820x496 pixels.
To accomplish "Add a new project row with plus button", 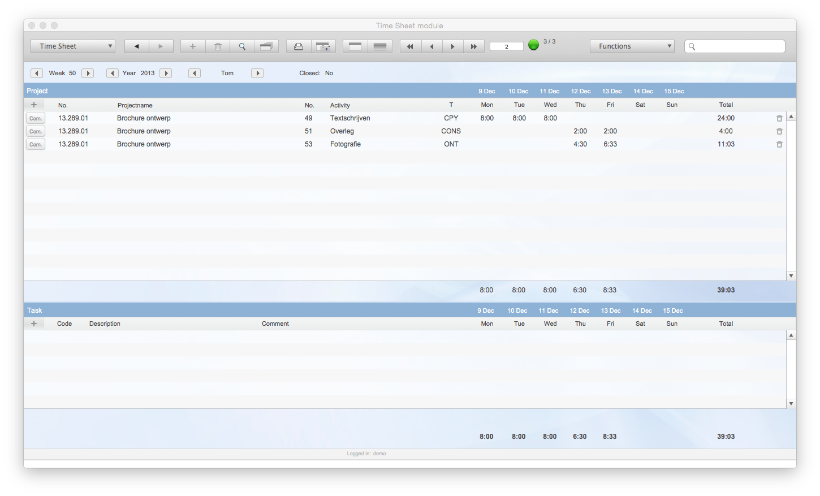I will point(34,105).
